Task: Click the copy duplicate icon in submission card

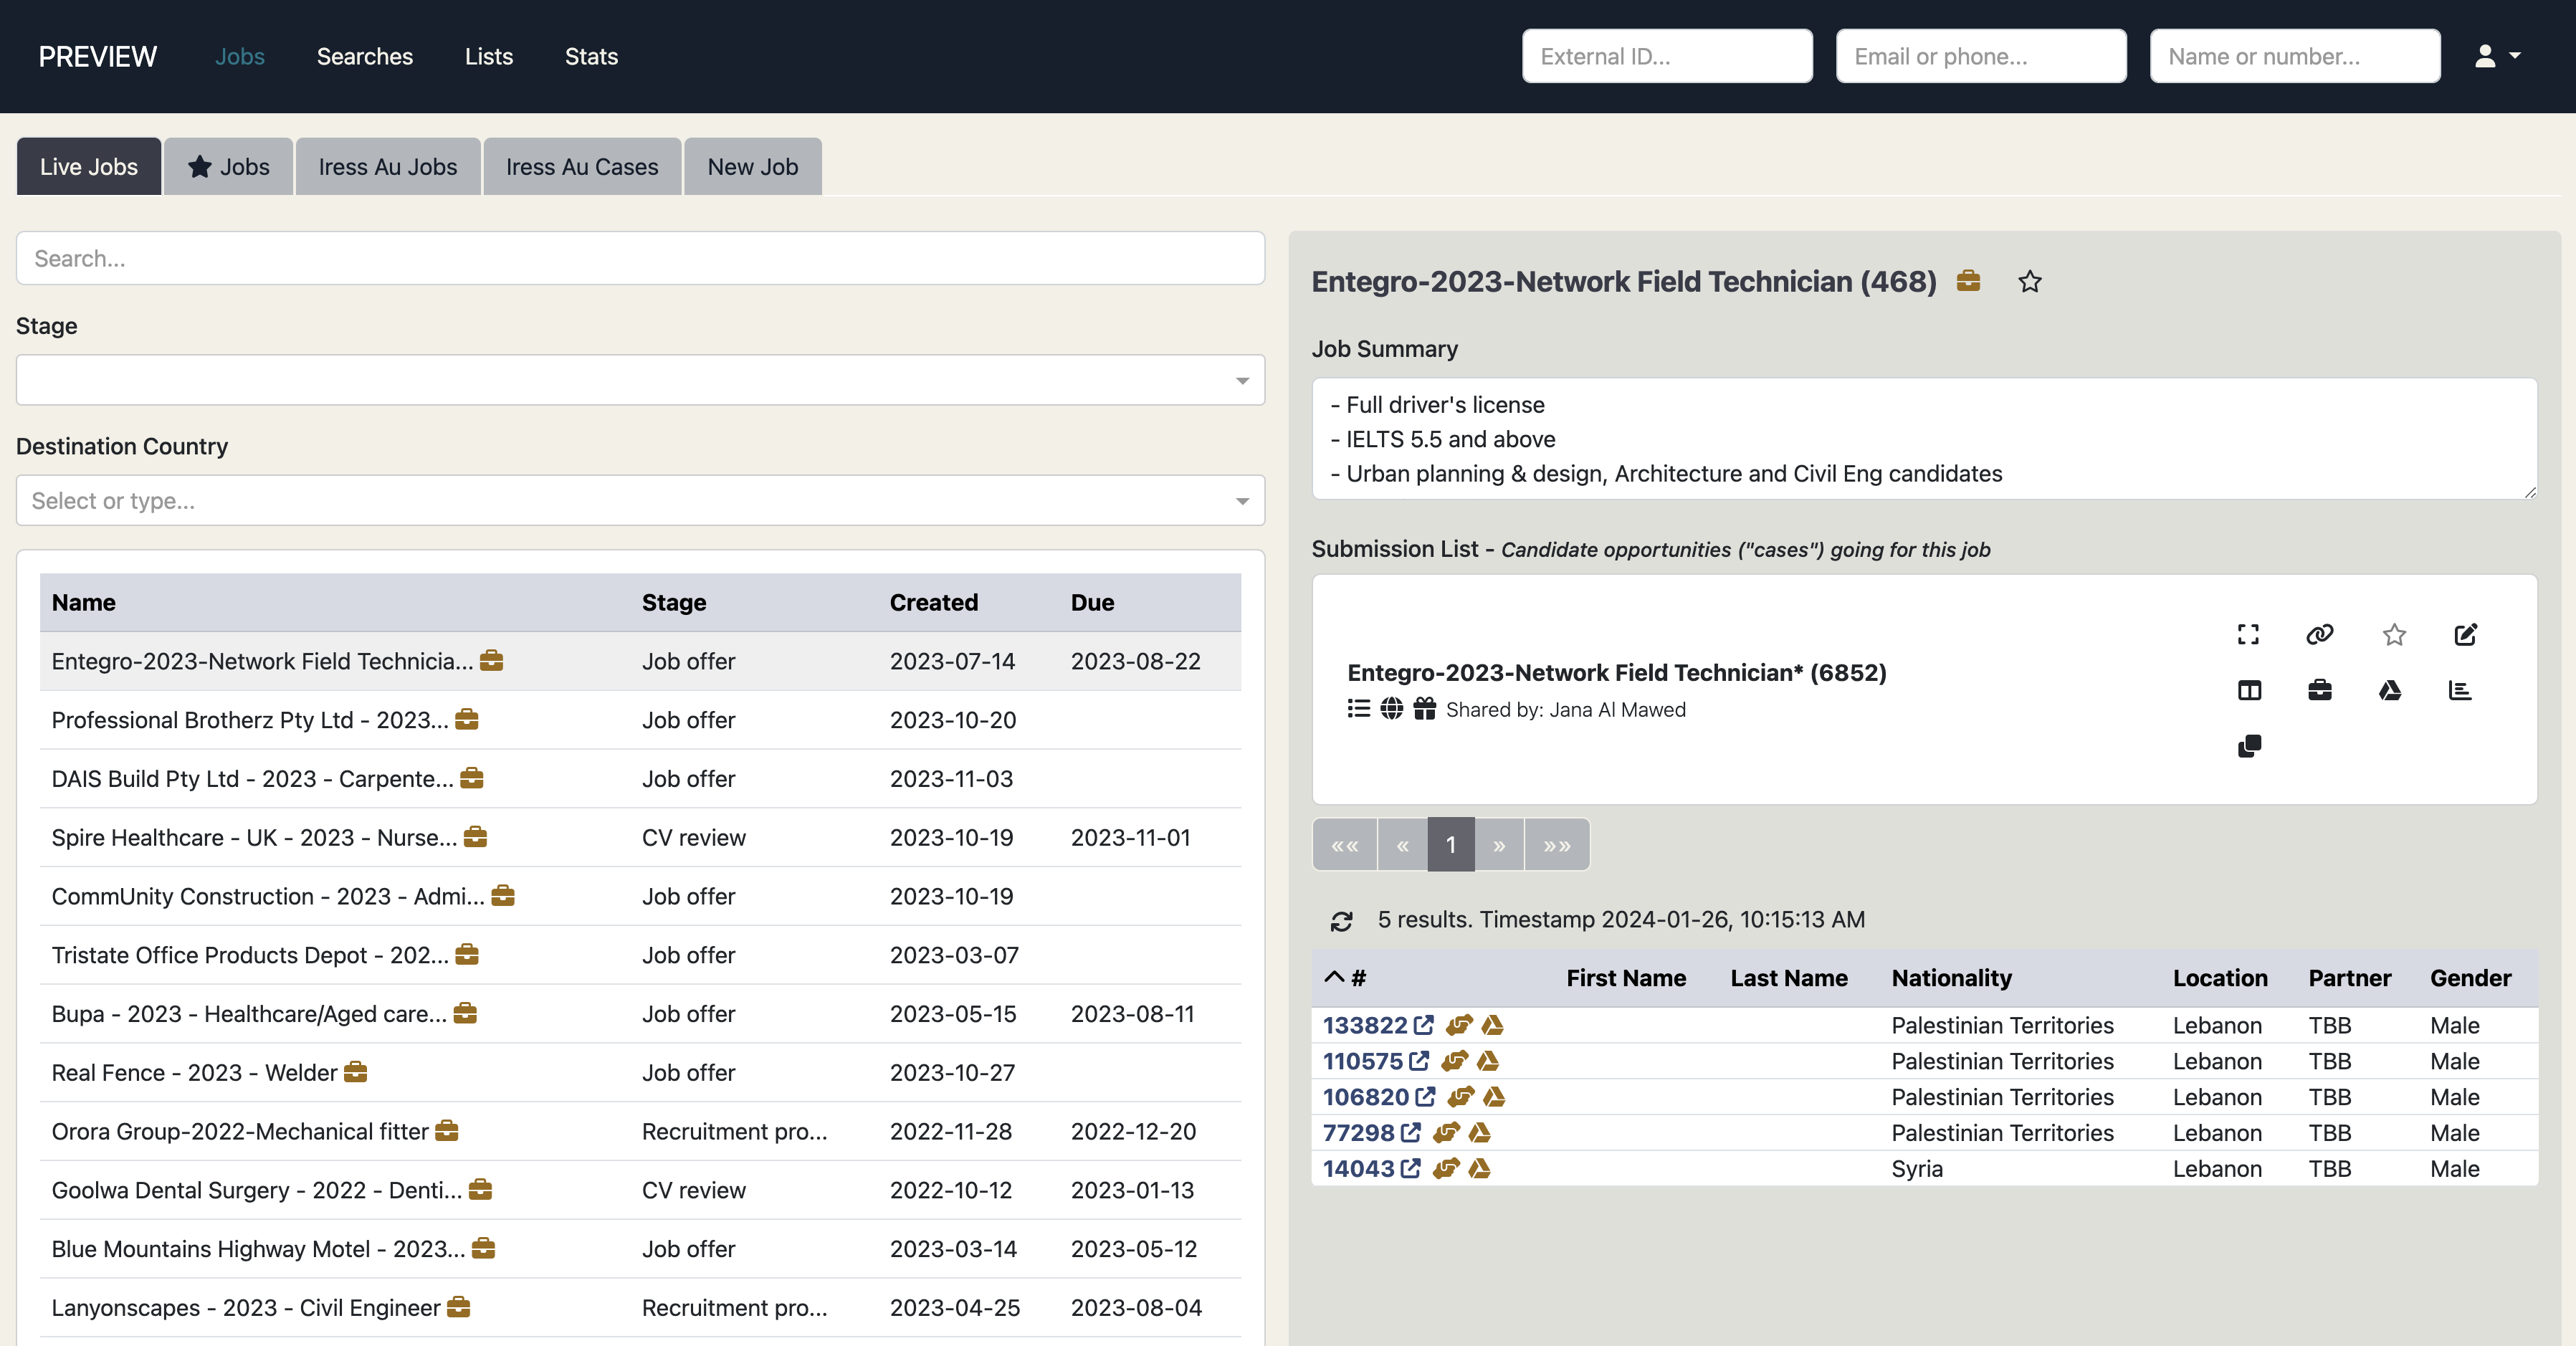Action: [2248, 746]
